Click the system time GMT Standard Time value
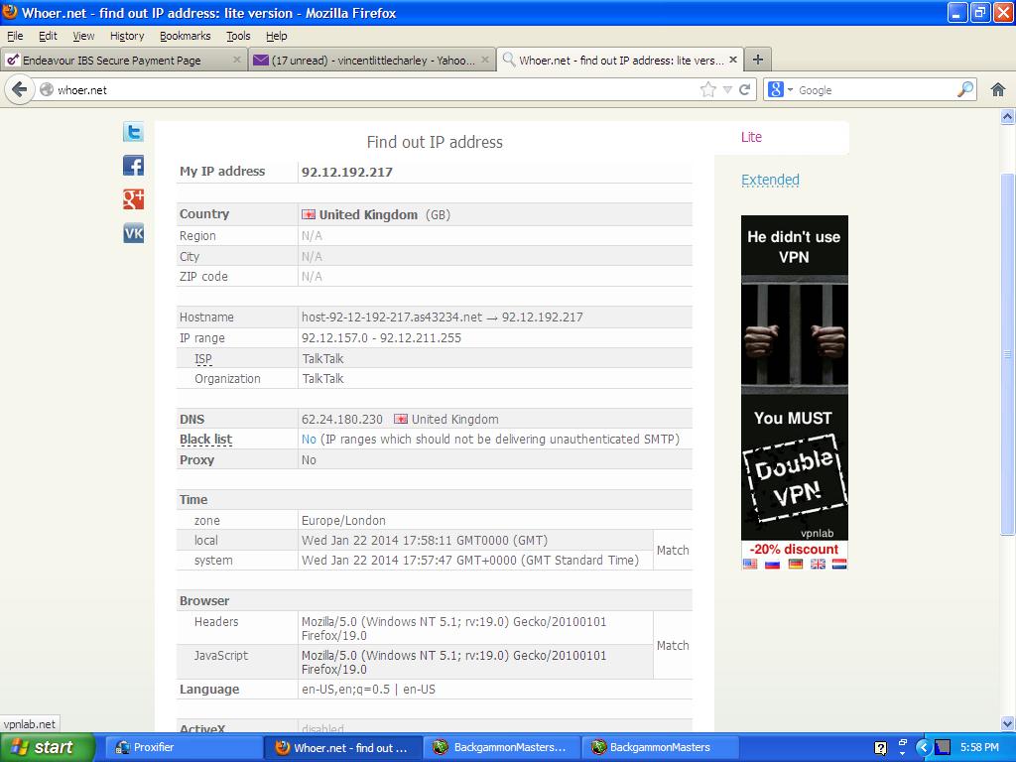The width and height of the screenshot is (1016, 762). [469, 561]
